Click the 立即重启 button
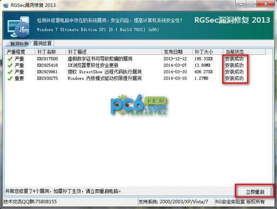The height and width of the screenshot is (209, 277). click(255, 192)
